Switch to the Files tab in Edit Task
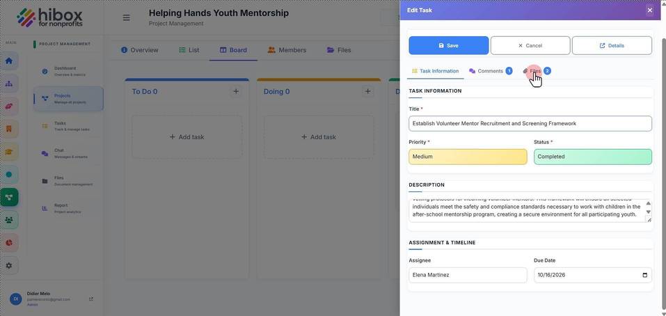 (x=537, y=71)
